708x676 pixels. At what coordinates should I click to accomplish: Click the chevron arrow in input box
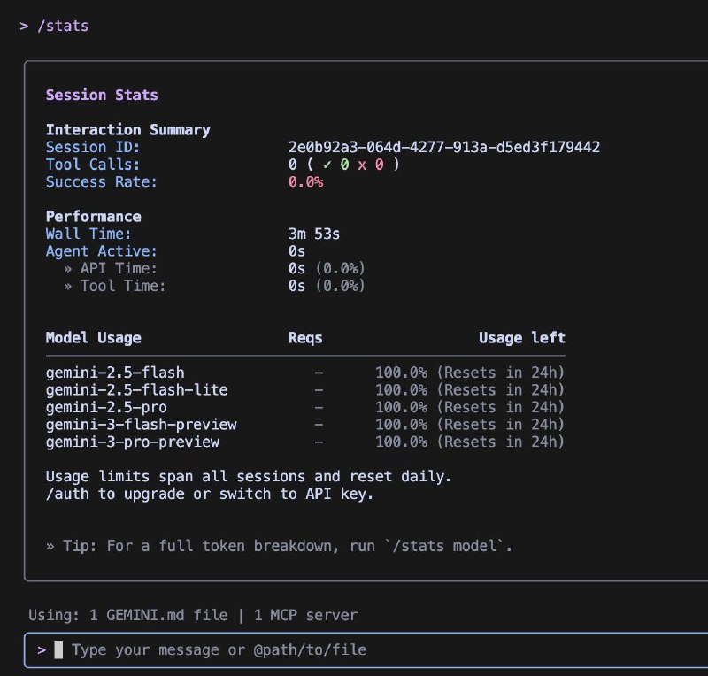pos(42,650)
